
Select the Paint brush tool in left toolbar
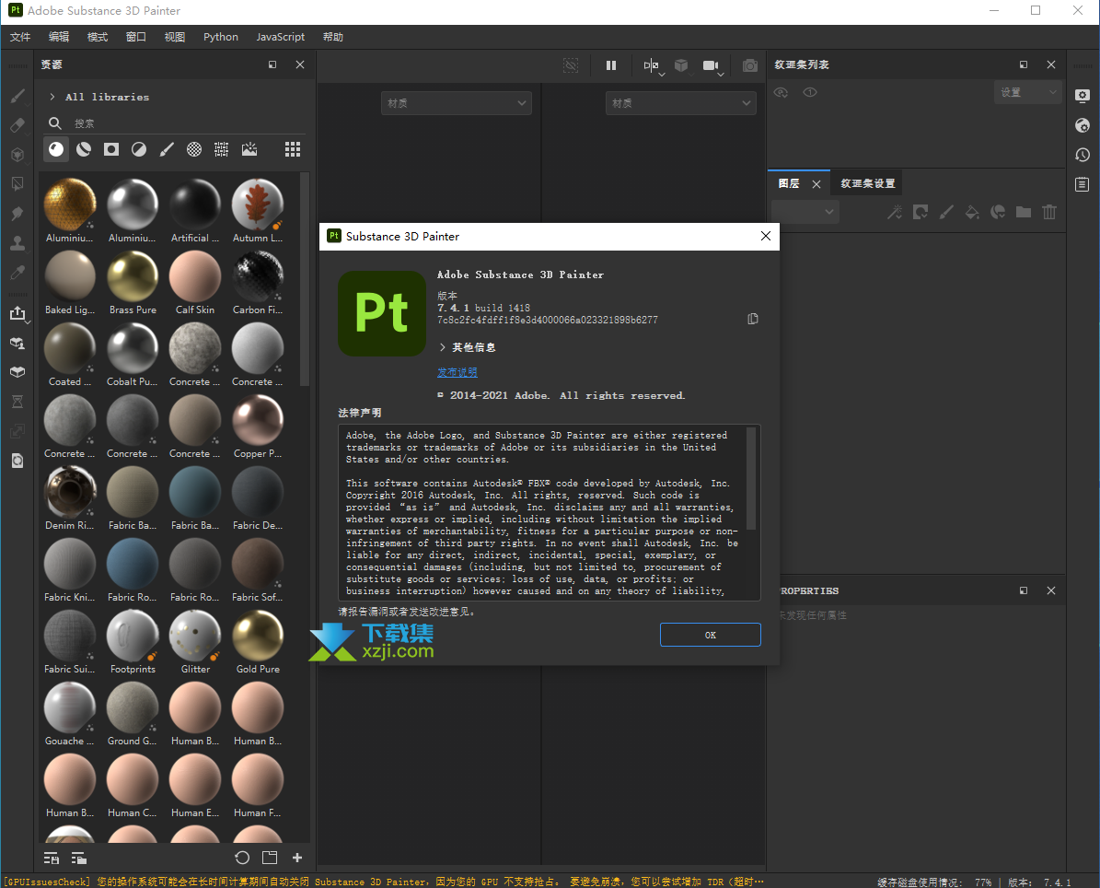pos(17,96)
